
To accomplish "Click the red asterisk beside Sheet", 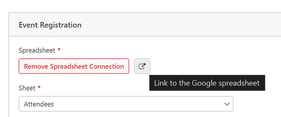I will click(x=39, y=88).
